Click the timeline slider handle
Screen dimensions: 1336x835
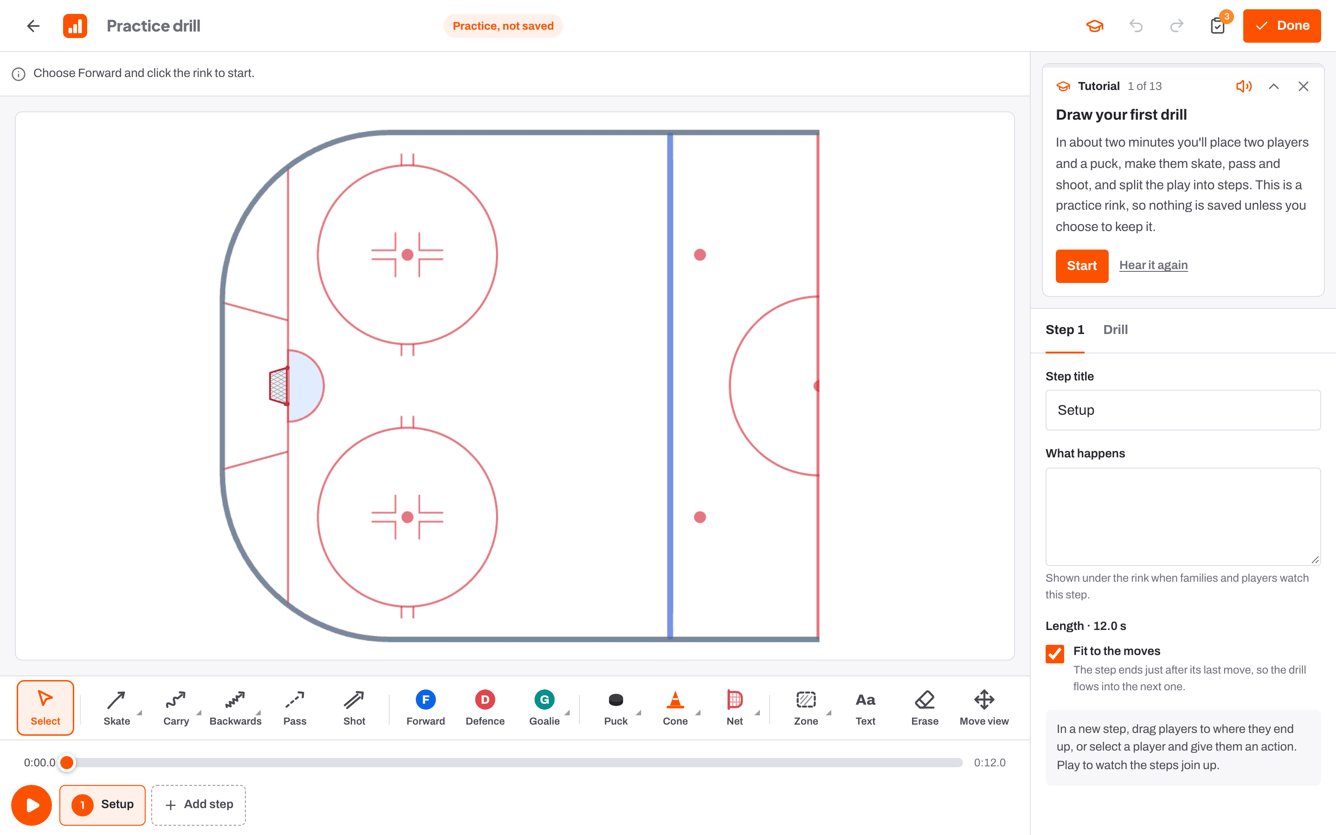67,763
